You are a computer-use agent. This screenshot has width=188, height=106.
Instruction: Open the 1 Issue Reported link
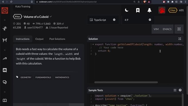point(57,27)
